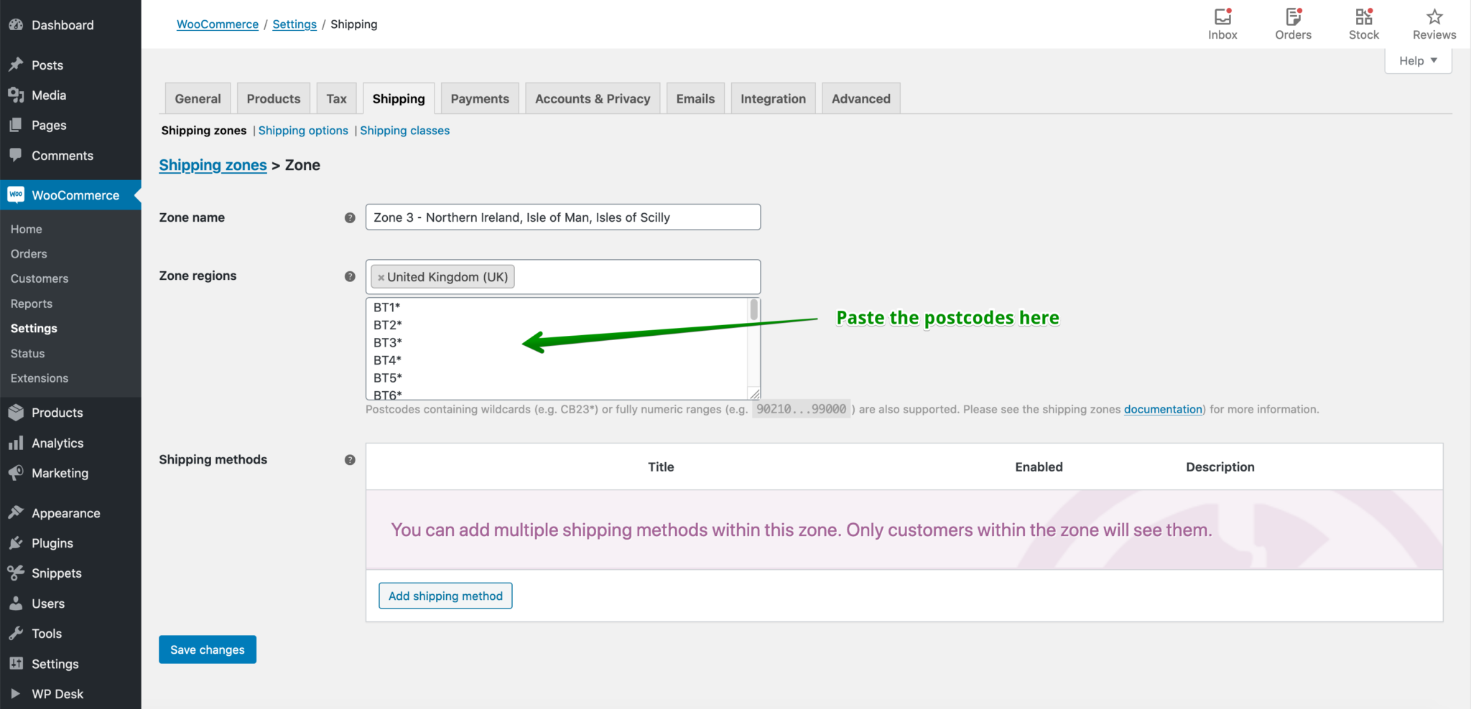The height and width of the screenshot is (709, 1471).
Task: Click Add shipping method button
Action: point(445,596)
